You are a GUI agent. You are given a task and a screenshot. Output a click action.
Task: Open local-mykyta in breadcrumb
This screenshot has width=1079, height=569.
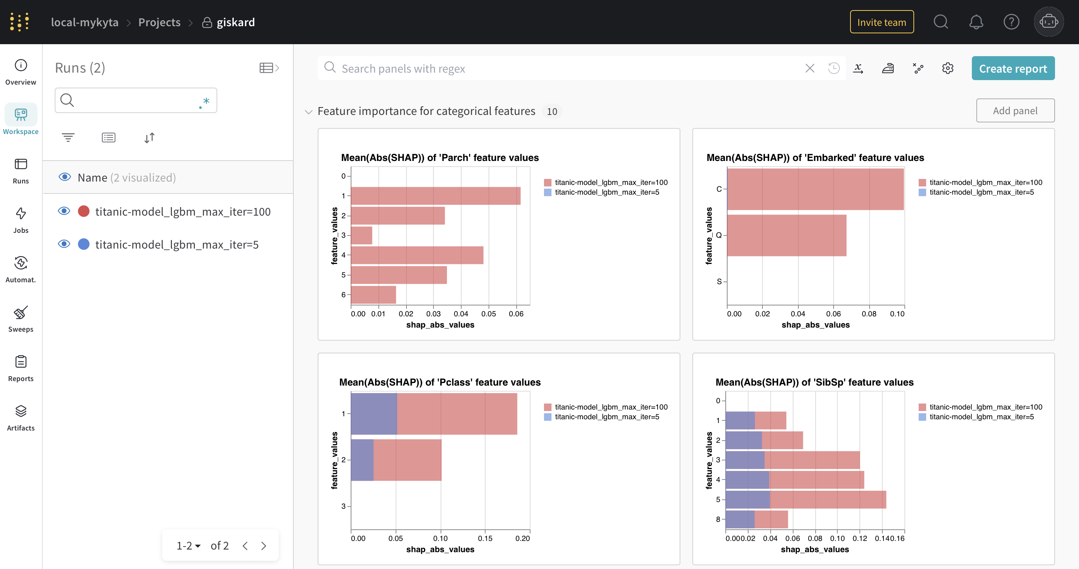[85, 22]
